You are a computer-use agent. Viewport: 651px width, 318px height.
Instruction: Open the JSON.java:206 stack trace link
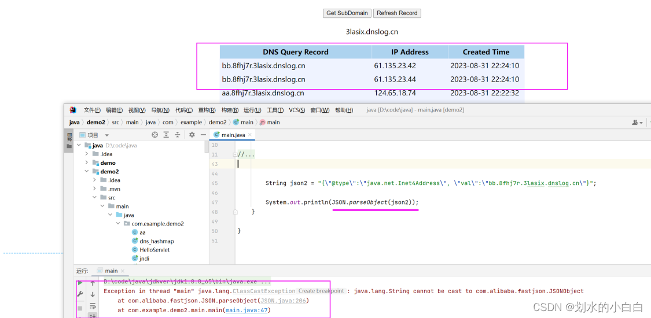pyautogui.click(x=284, y=301)
